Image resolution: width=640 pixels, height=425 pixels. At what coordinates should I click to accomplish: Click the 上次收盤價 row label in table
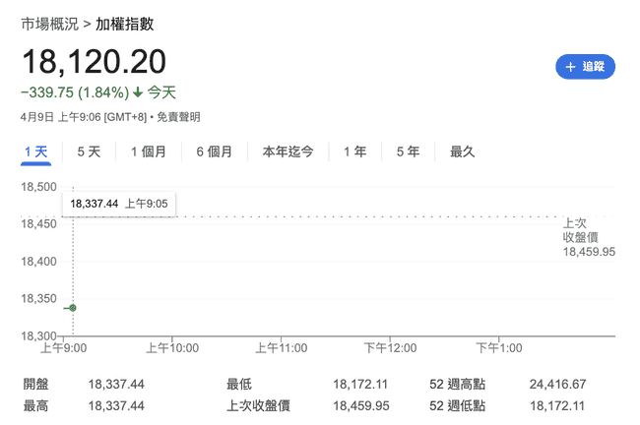point(258,406)
